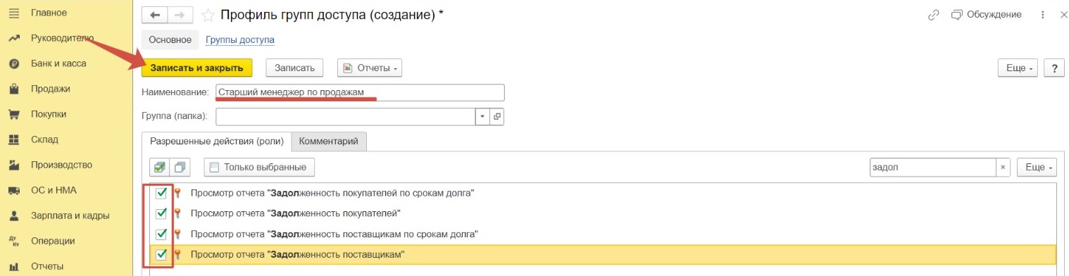Clear the 'задол' search field
Screen dimensions: 1069x276
click(1003, 168)
